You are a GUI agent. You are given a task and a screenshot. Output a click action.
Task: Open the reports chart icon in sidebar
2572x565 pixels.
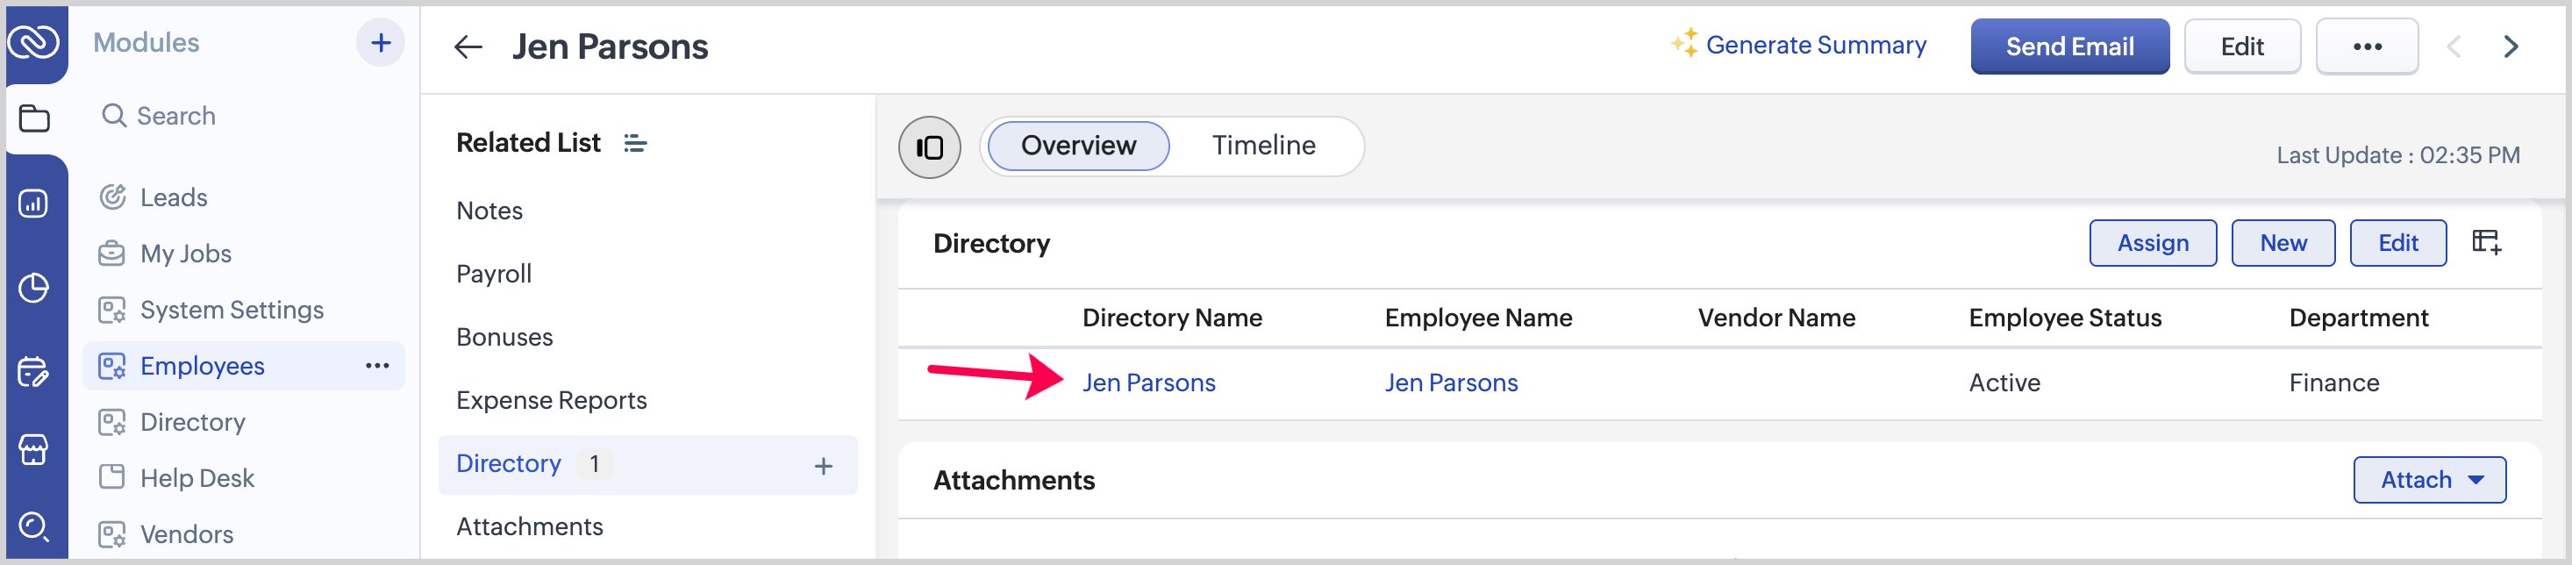coord(34,204)
